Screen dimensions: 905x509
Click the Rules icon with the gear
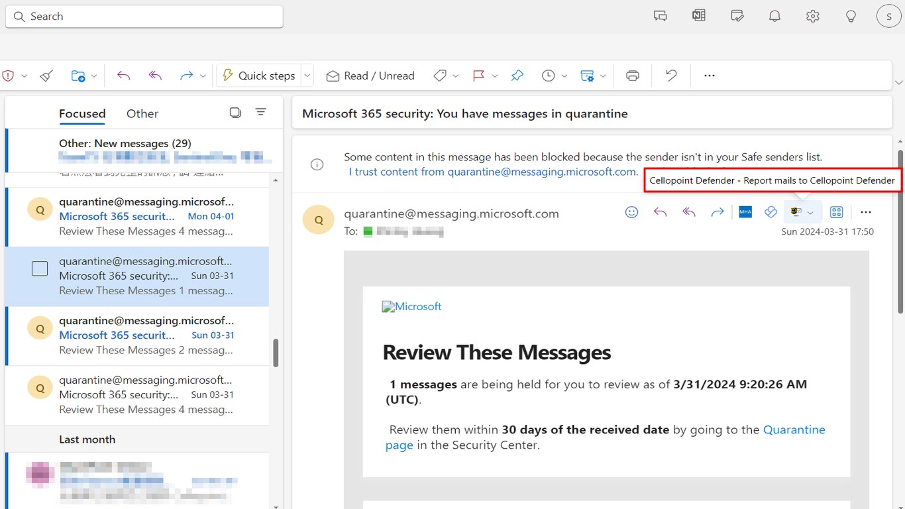pos(587,76)
